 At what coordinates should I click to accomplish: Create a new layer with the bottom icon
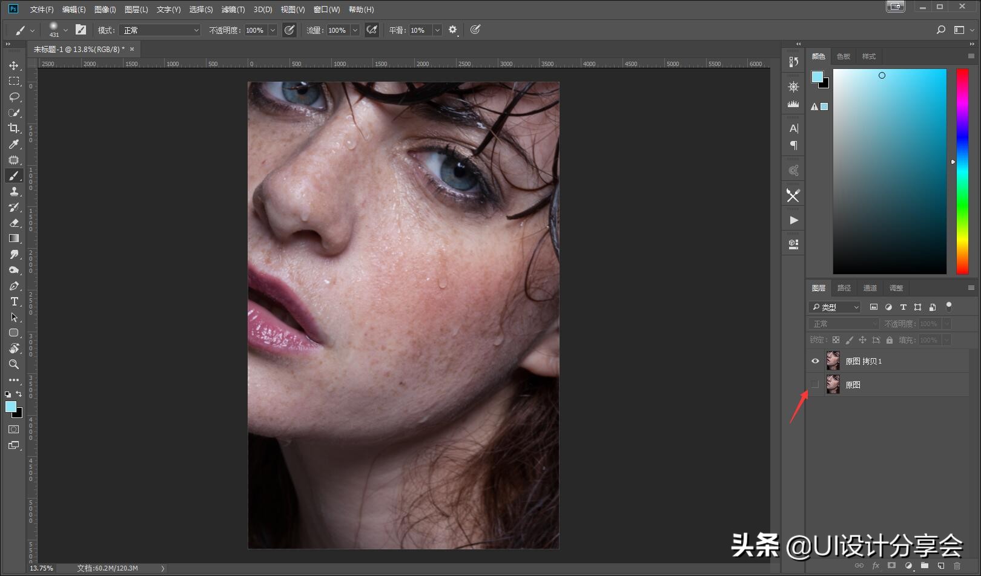[940, 566]
